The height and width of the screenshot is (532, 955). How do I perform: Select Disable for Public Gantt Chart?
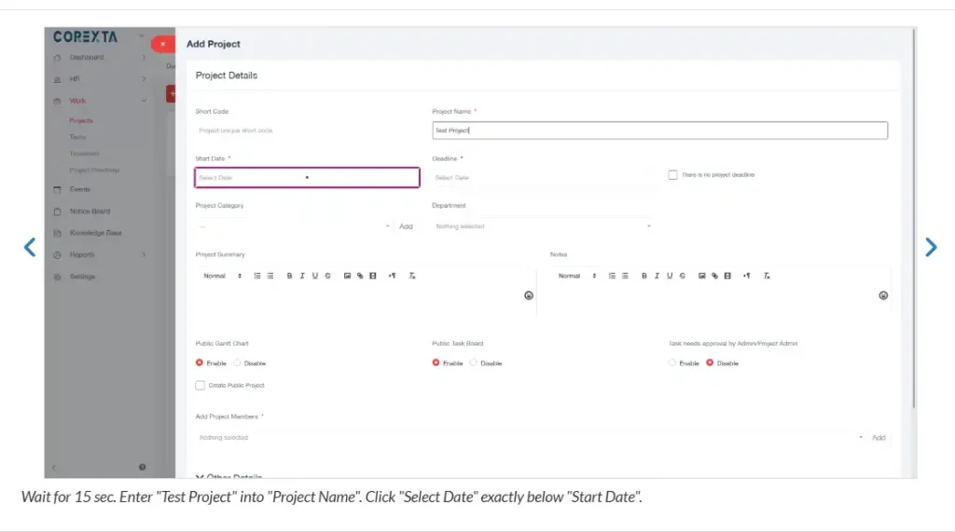(237, 362)
